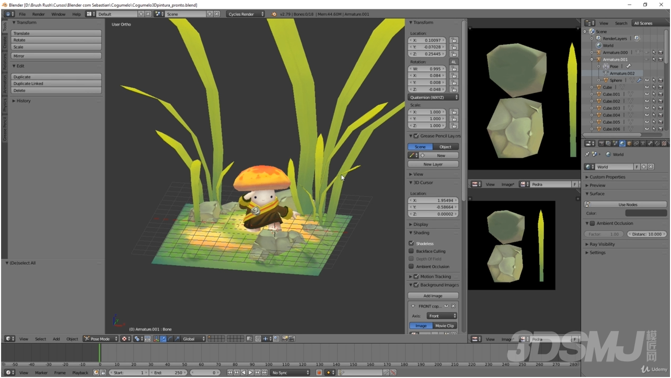The height and width of the screenshot is (378, 671).
Task: Open the Scene tab icon in properties
Action: click(x=615, y=143)
